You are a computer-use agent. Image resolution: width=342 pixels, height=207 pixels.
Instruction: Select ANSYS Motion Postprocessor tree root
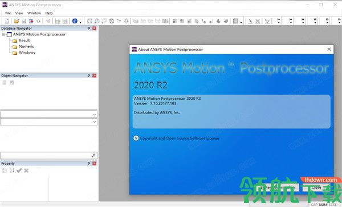click(x=39, y=34)
